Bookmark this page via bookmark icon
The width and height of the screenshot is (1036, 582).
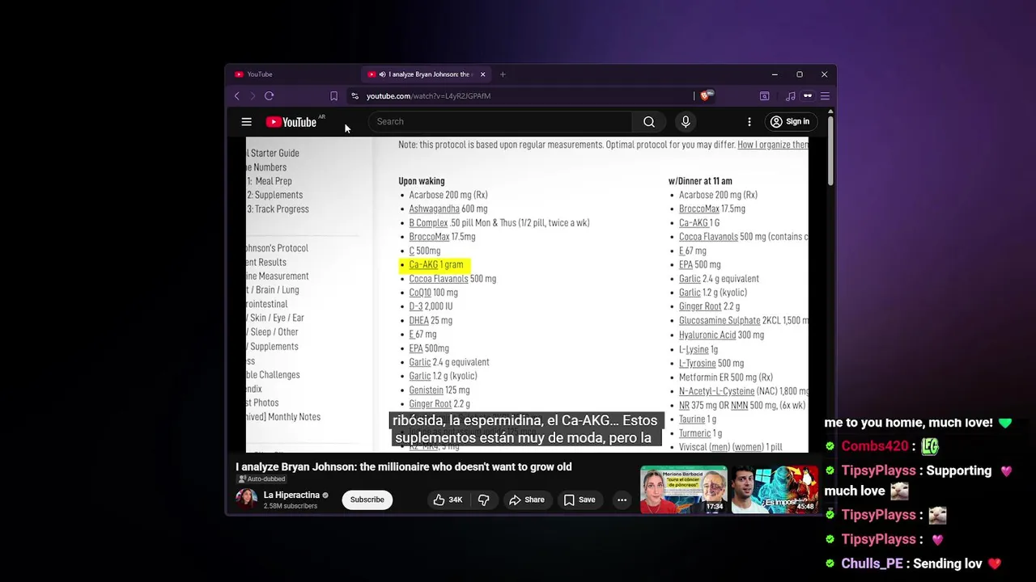coord(333,95)
